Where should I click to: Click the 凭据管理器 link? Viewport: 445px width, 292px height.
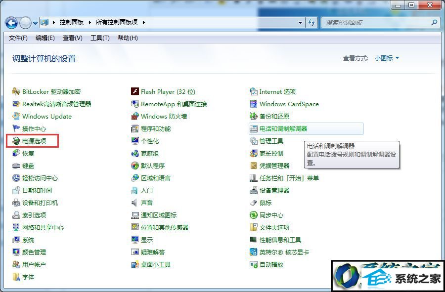274,166
